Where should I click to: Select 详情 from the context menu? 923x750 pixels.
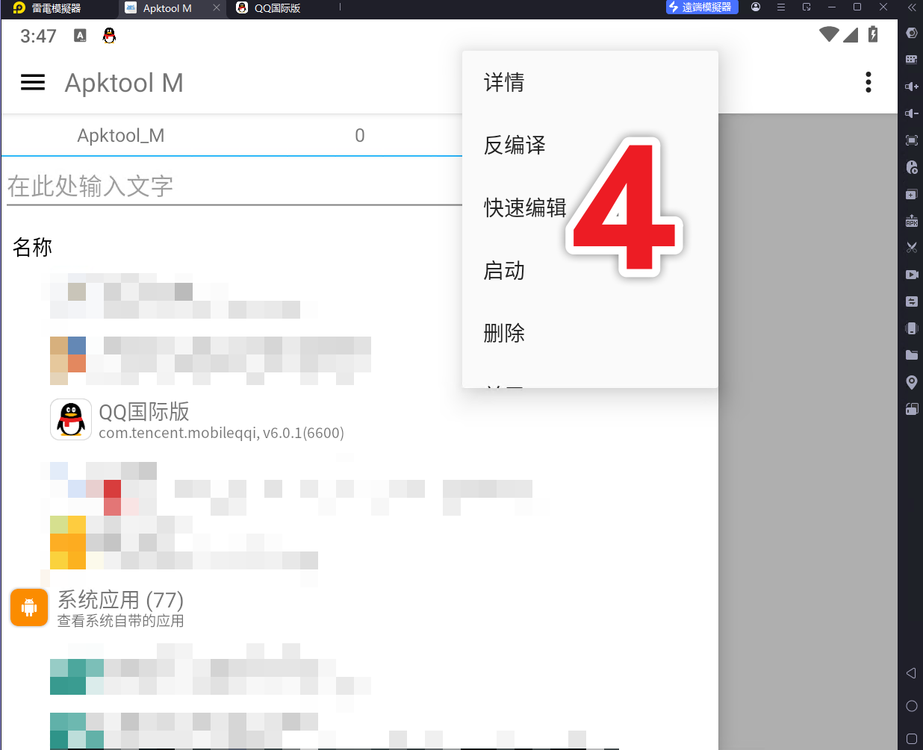(x=505, y=82)
